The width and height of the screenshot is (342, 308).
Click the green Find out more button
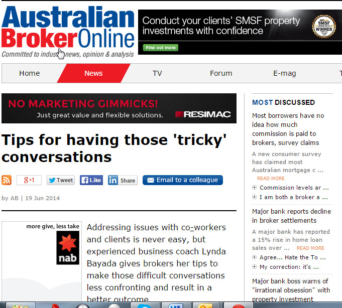point(161,48)
